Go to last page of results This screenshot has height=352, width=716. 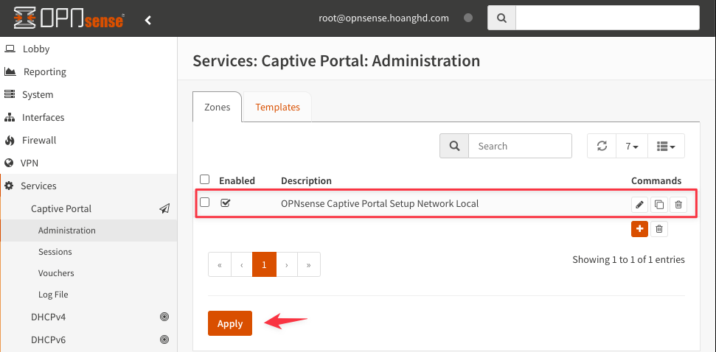[309, 264]
